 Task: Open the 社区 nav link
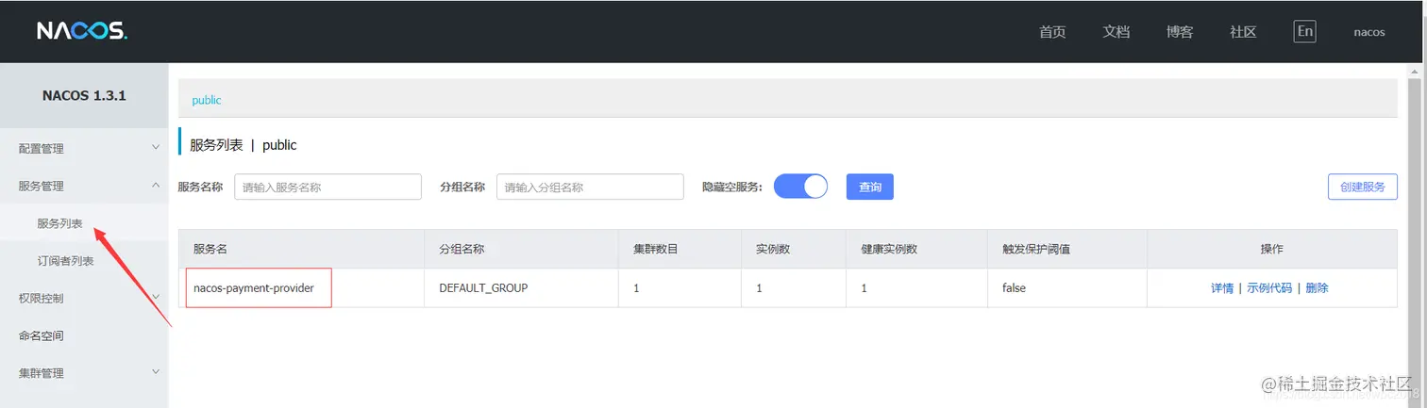point(1243,32)
